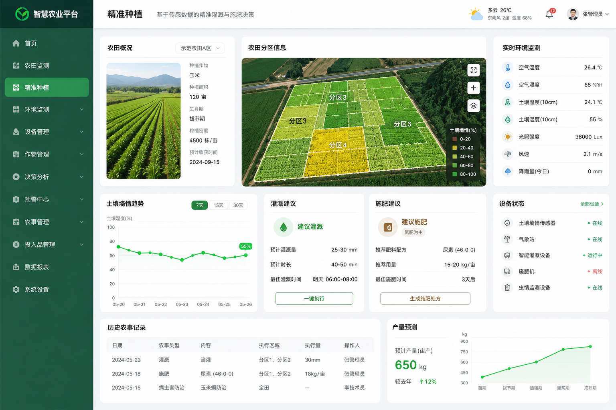Viewport: 616px width, 410px height.
Task: Click the 成熟期 yield chart point
Action: tap(590, 346)
